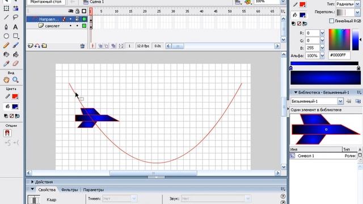
Task: Insert a new layer in timeline
Action: point(31,46)
